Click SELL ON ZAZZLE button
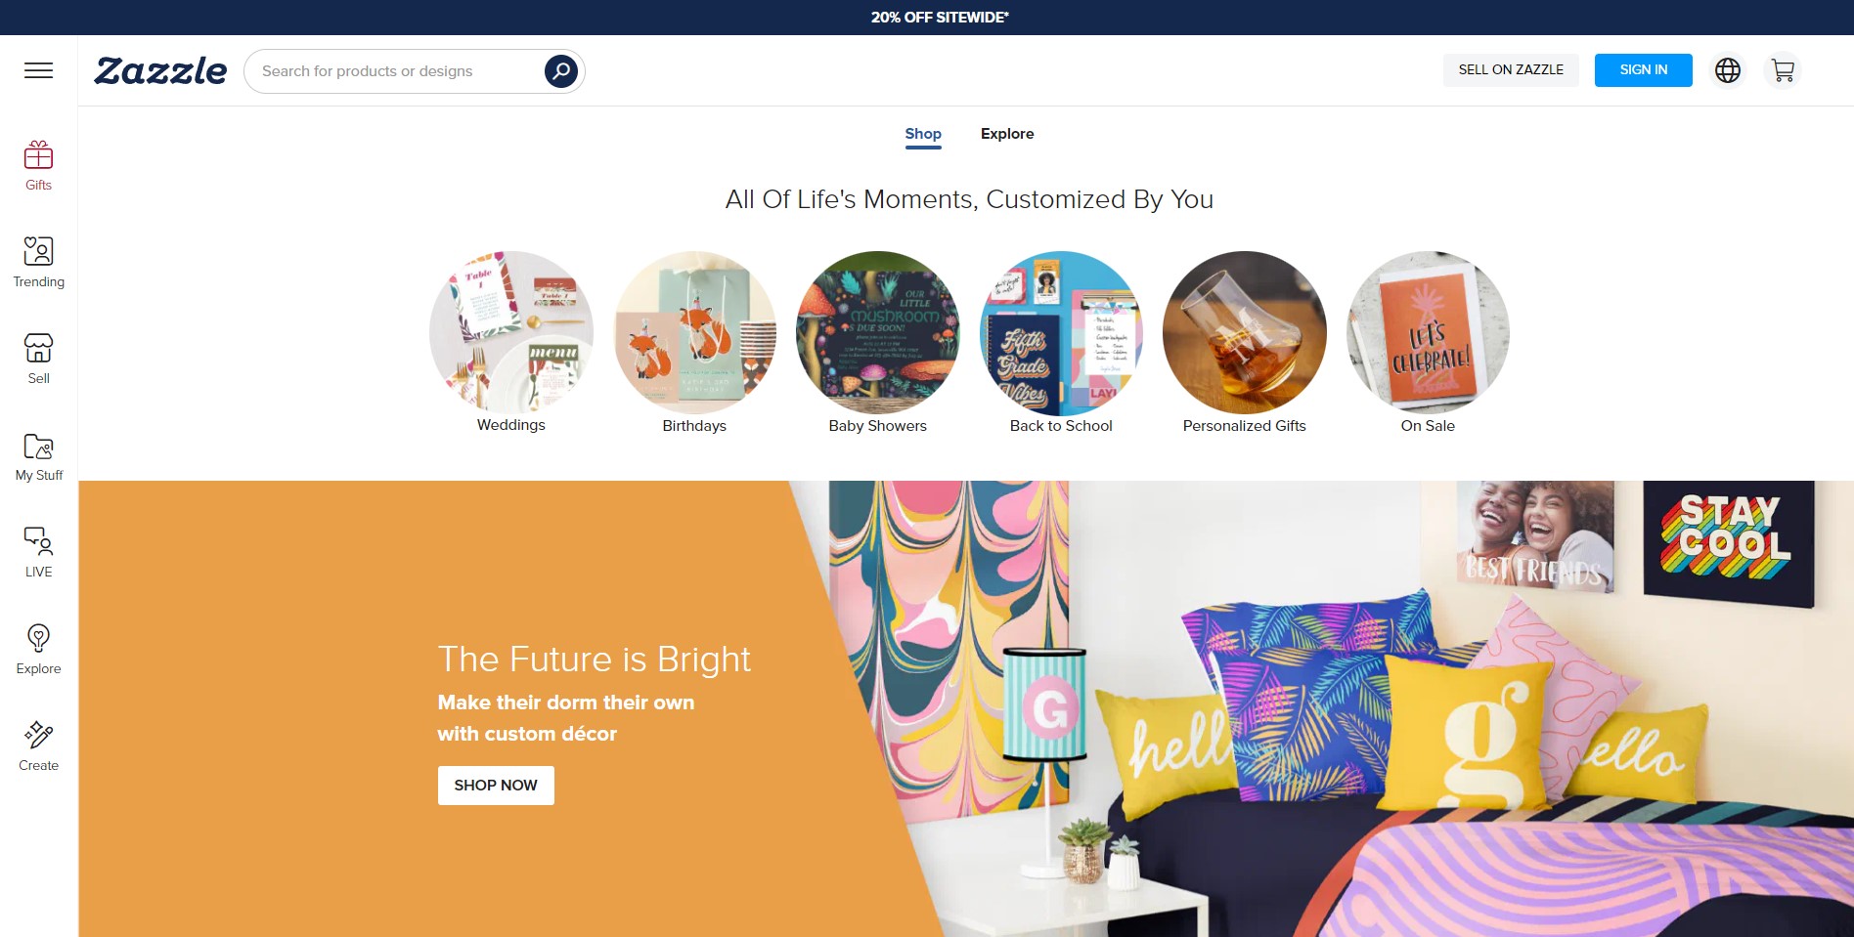The image size is (1854, 937). 1511,70
